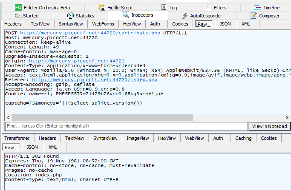Open the contribute.php request URL link
The width and height of the screenshot is (291, 190).
[x=90, y=33]
